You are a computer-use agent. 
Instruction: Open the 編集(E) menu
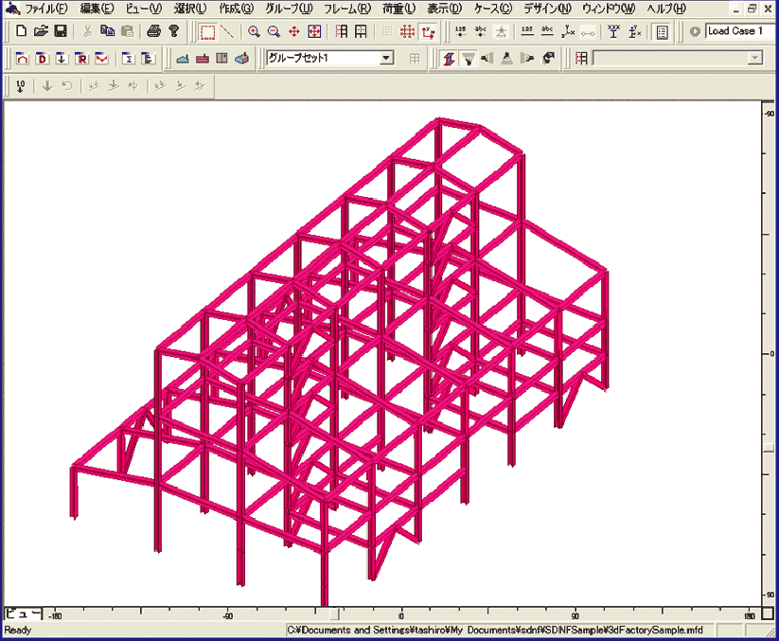coord(97,9)
